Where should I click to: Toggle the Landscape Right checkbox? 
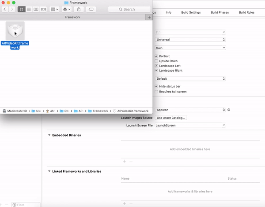[x=156, y=70]
